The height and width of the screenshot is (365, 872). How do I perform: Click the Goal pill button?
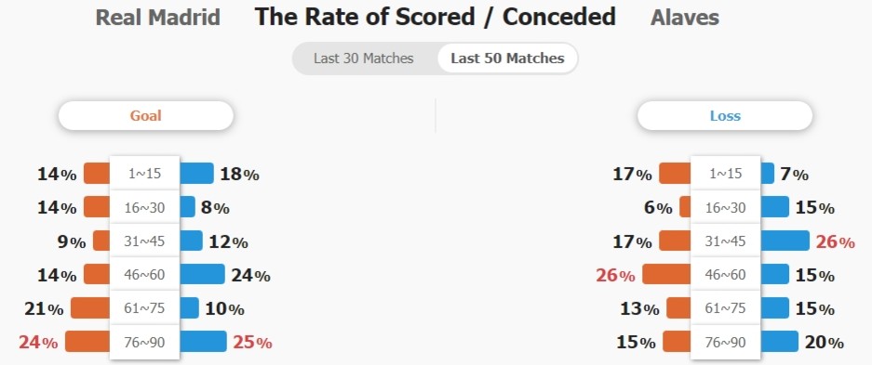146,115
